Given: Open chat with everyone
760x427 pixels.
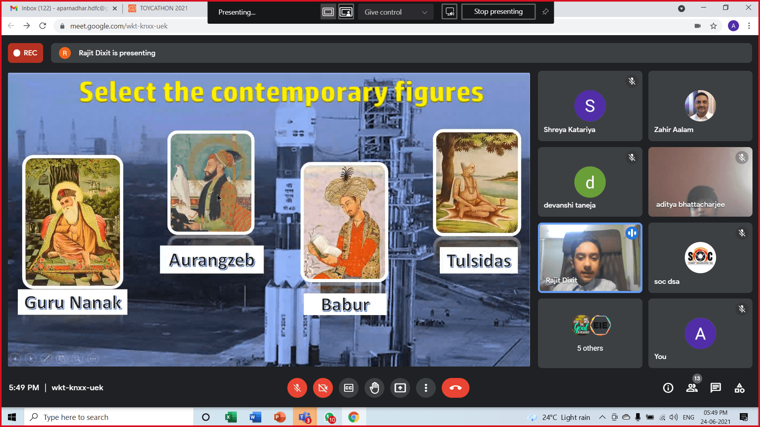Looking at the screenshot, I should 716,388.
